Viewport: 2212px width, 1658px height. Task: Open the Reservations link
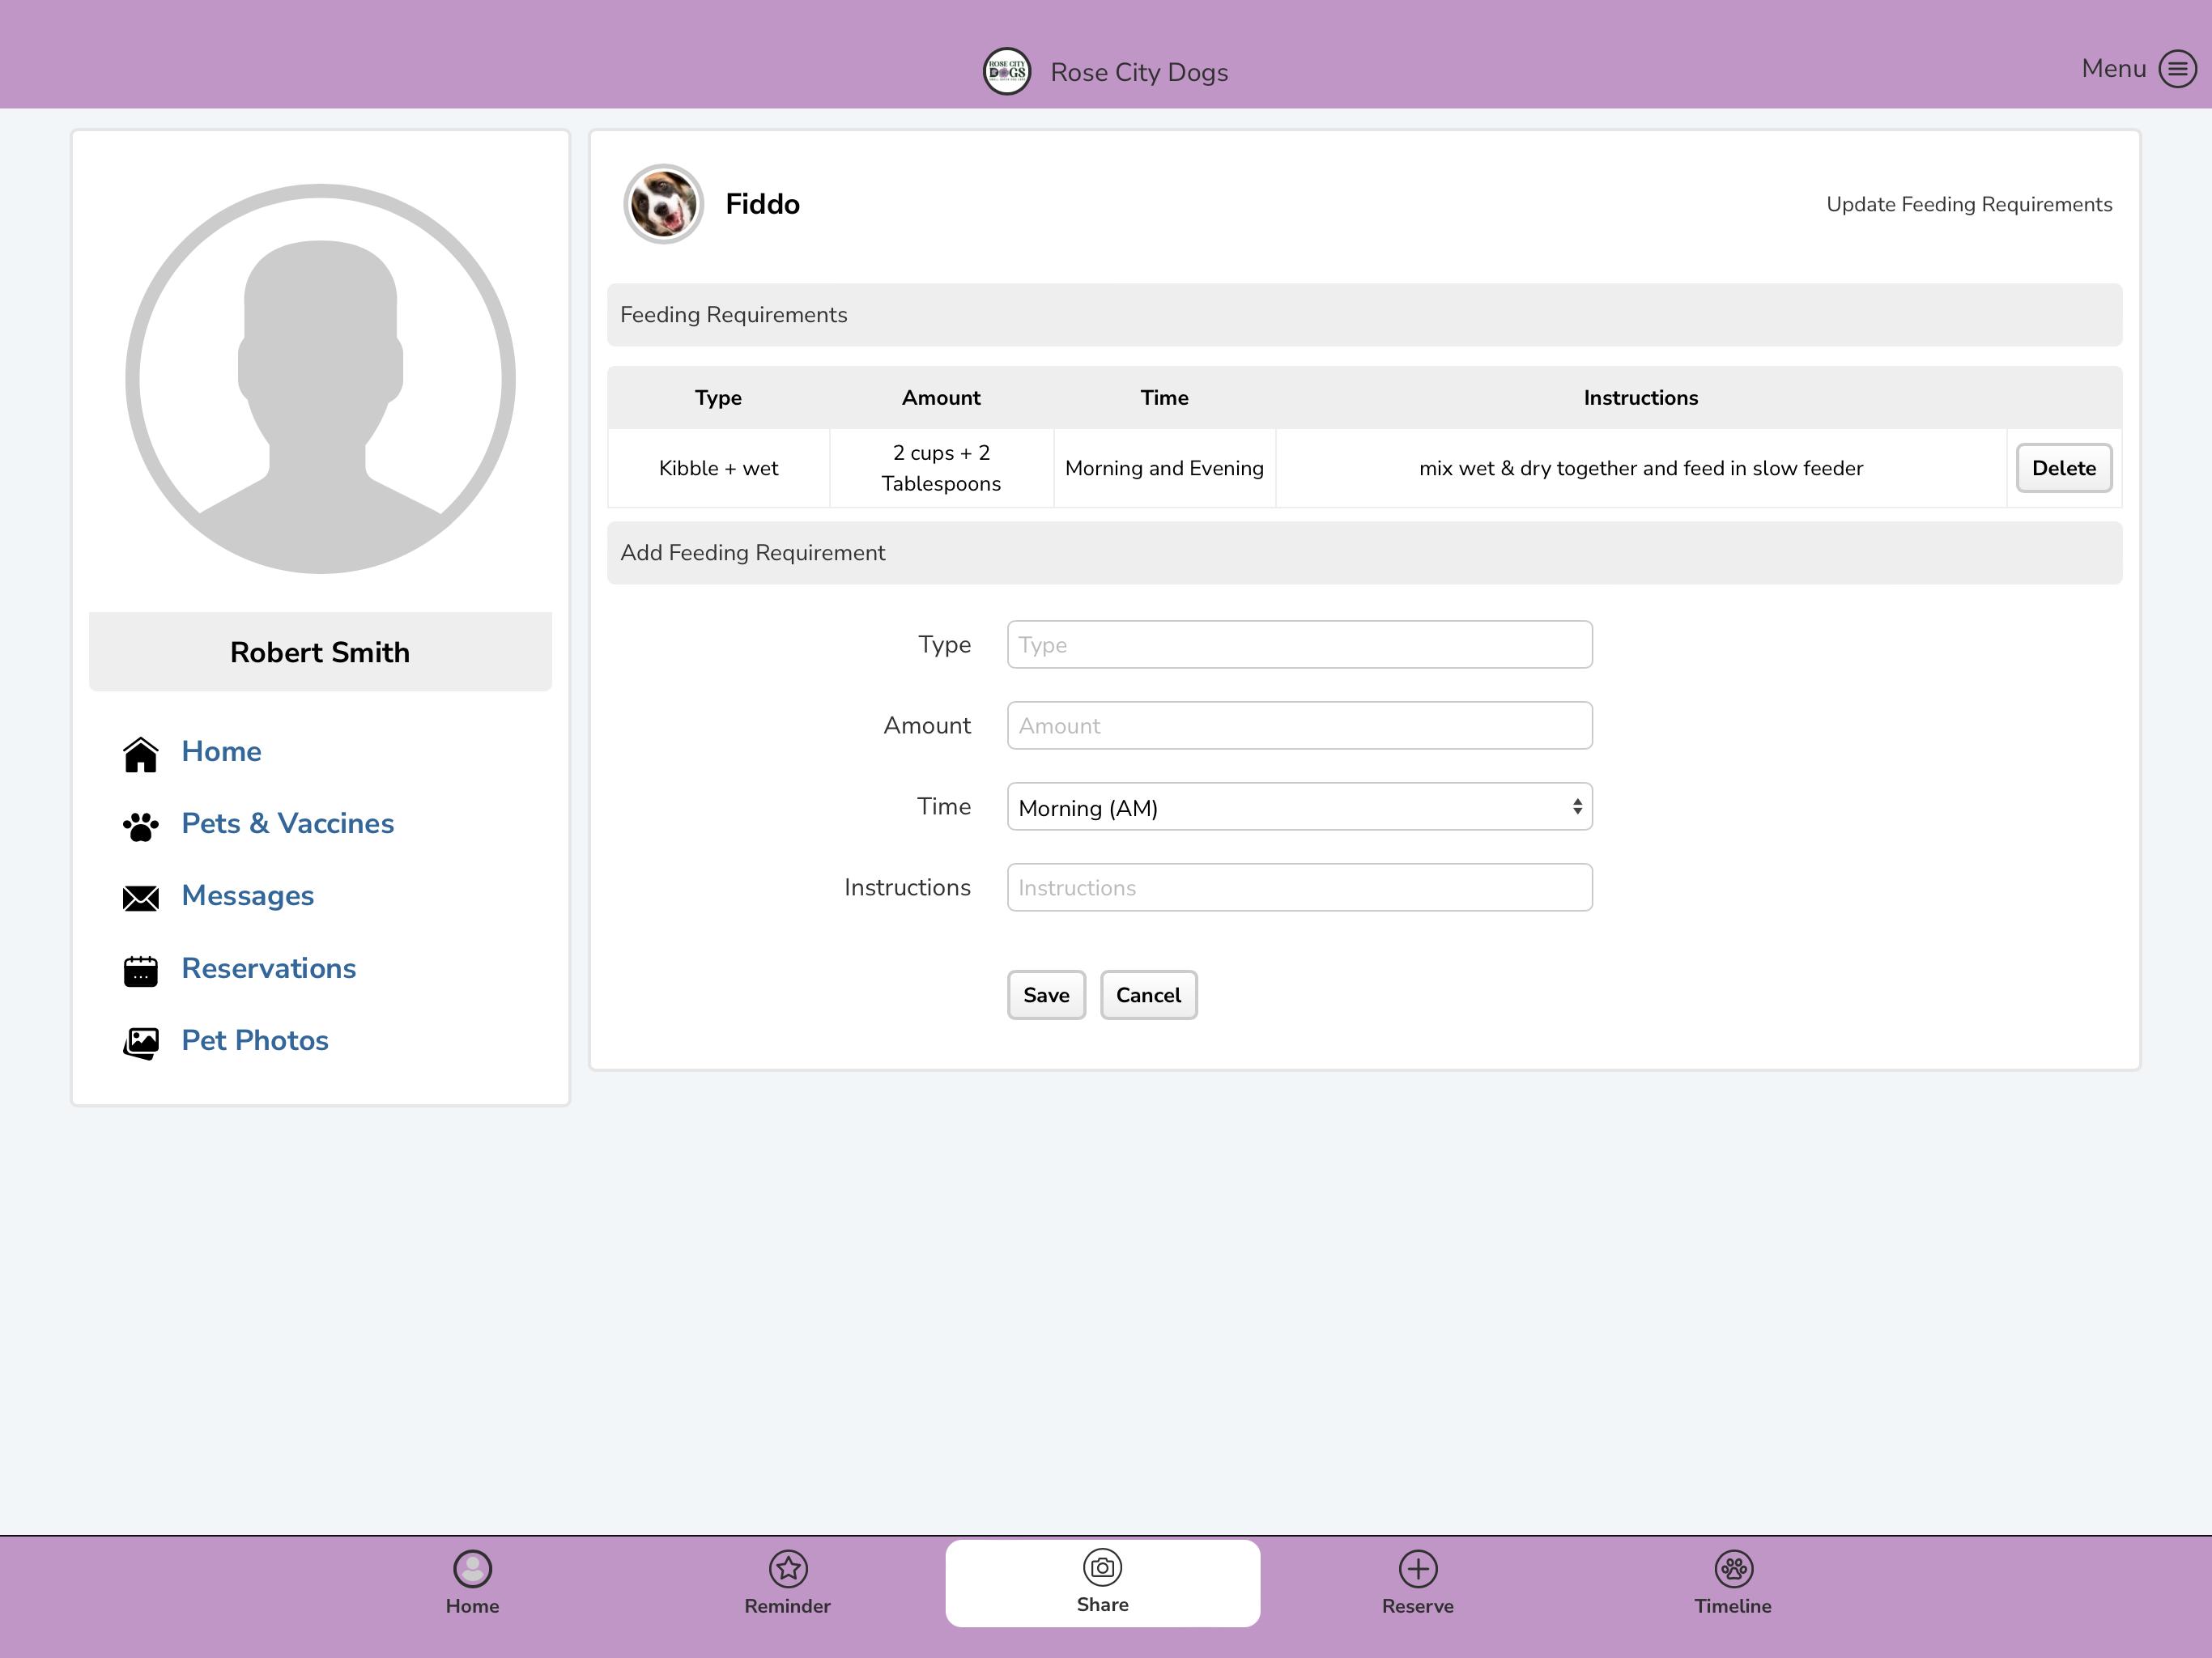[x=269, y=968]
